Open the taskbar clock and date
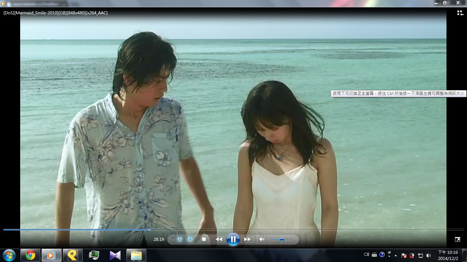This screenshot has height=262, width=467. [x=448, y=255]
